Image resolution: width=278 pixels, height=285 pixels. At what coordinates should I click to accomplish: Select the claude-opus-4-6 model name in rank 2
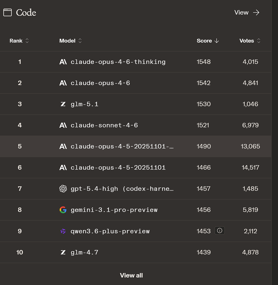(x=100, y=83)
